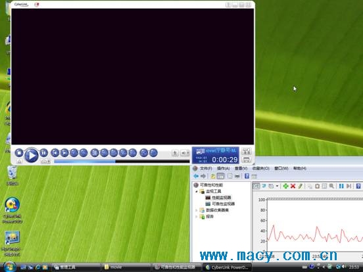Stop playback with the square Stop button
The width and height of the screenshot is (363, 272).
(x=19, y=153)
